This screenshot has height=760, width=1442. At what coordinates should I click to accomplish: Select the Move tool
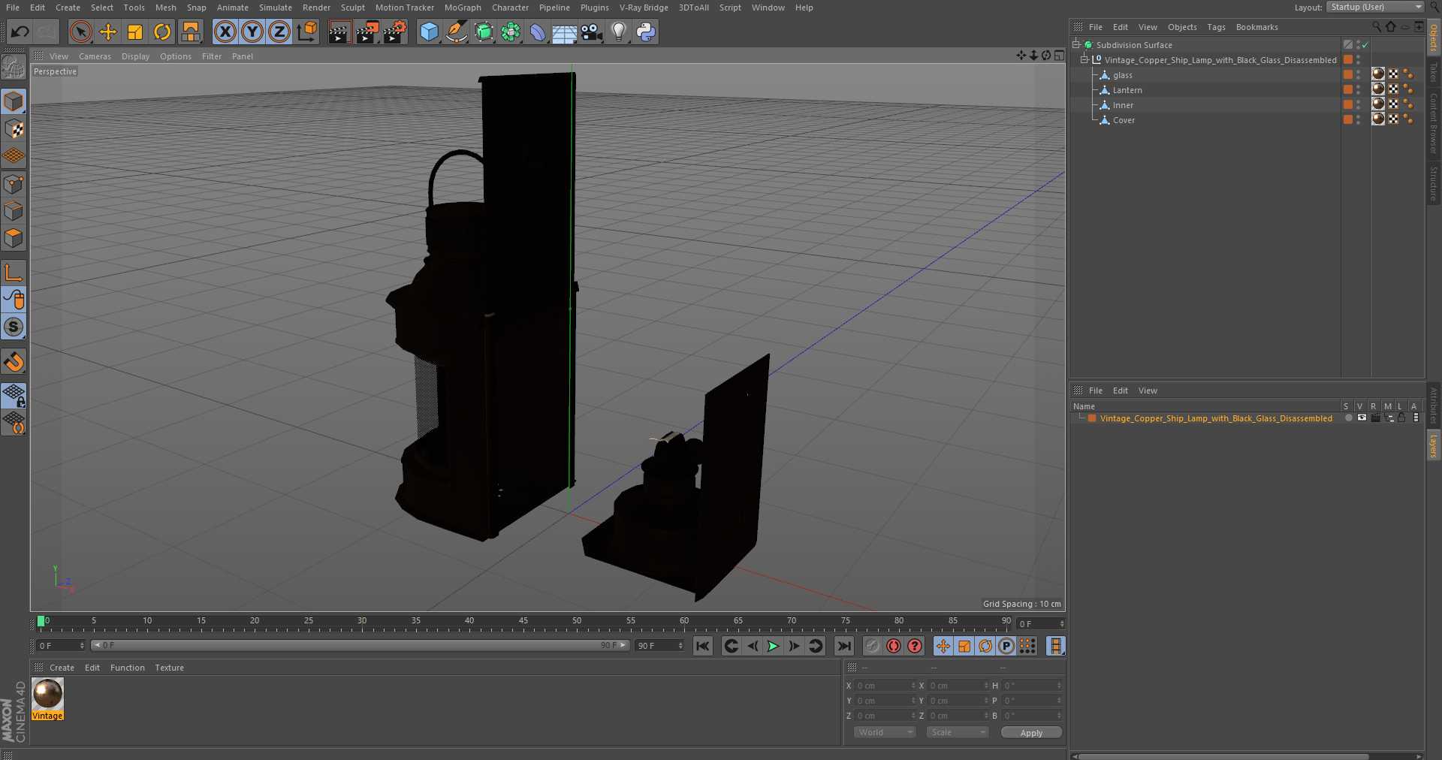point(108,32)
